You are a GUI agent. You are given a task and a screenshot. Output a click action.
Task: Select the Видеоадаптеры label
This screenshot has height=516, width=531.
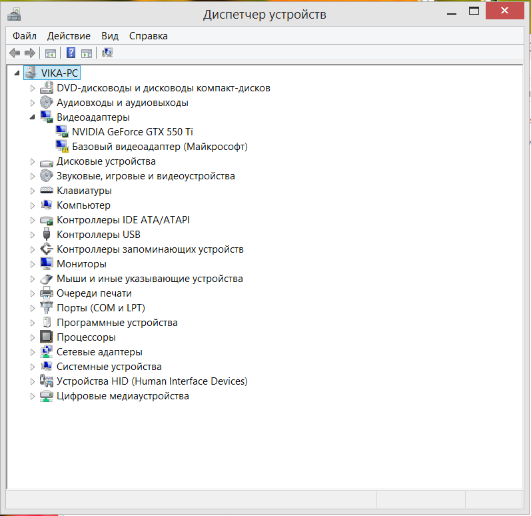click(x=93, y=117)
